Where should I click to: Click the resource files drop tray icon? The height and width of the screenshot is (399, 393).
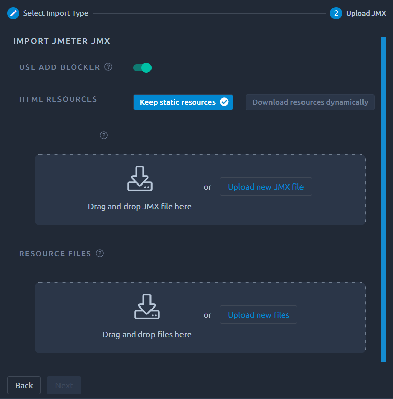(147, 306)
